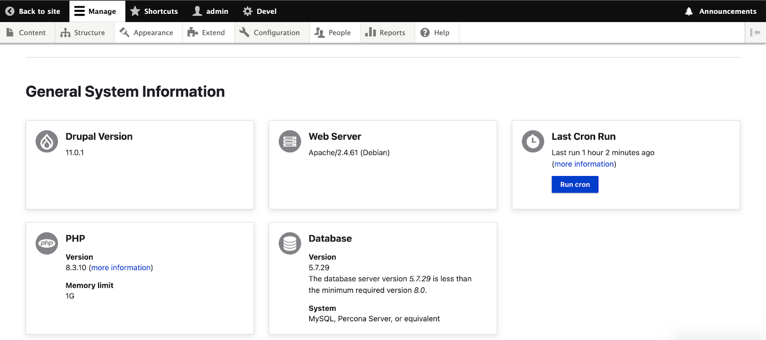The width and height of the screenshot is (766, 340).
Task: Go to the Extend menu item
Action: click(208, 33)
